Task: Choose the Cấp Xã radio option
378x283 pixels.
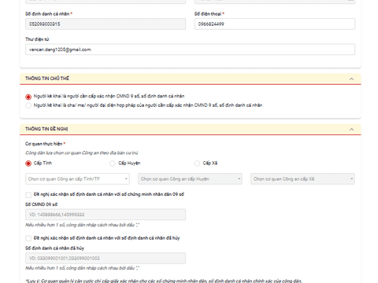Action: click(197, 164)
